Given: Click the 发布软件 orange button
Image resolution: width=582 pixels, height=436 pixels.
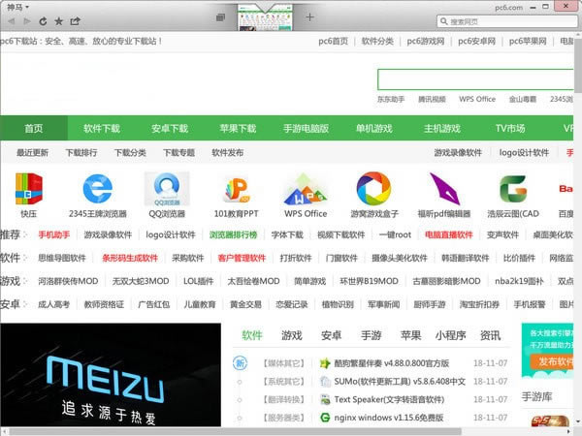Looking at the screenshot, I should 554,361.
